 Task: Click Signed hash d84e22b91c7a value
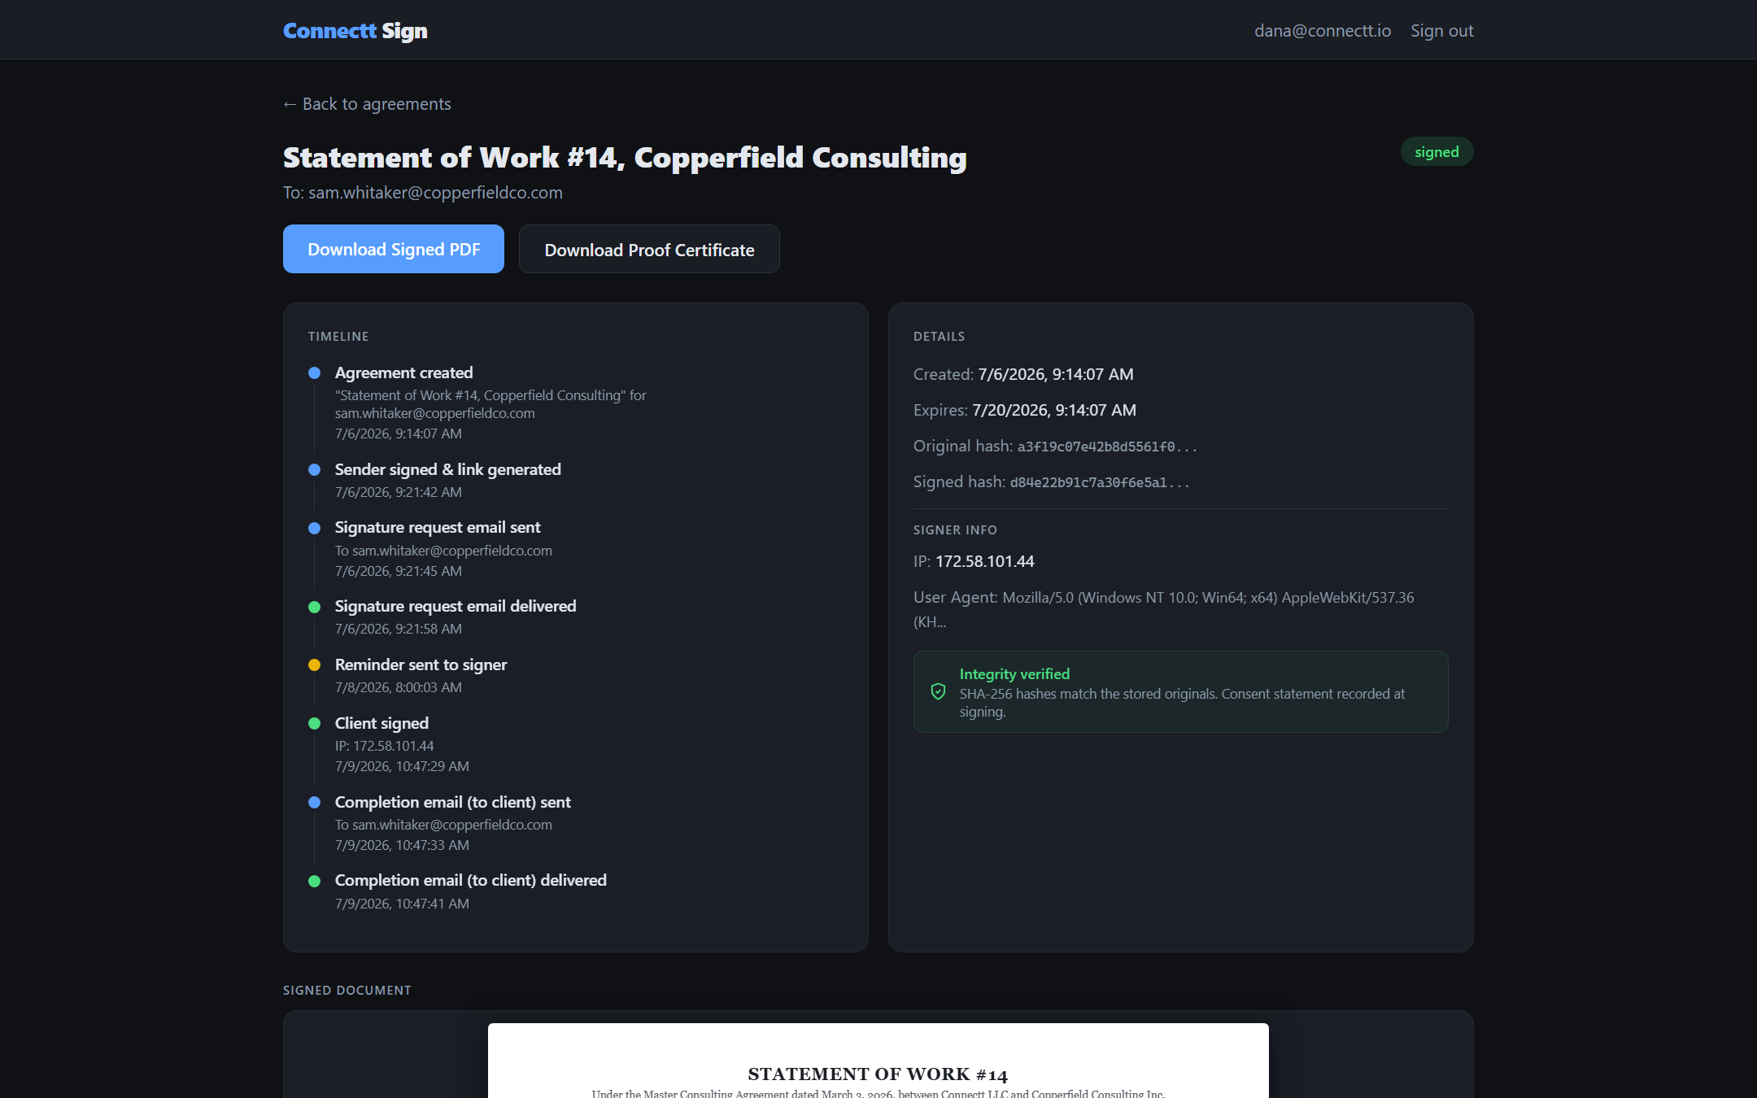[1100, 482]
